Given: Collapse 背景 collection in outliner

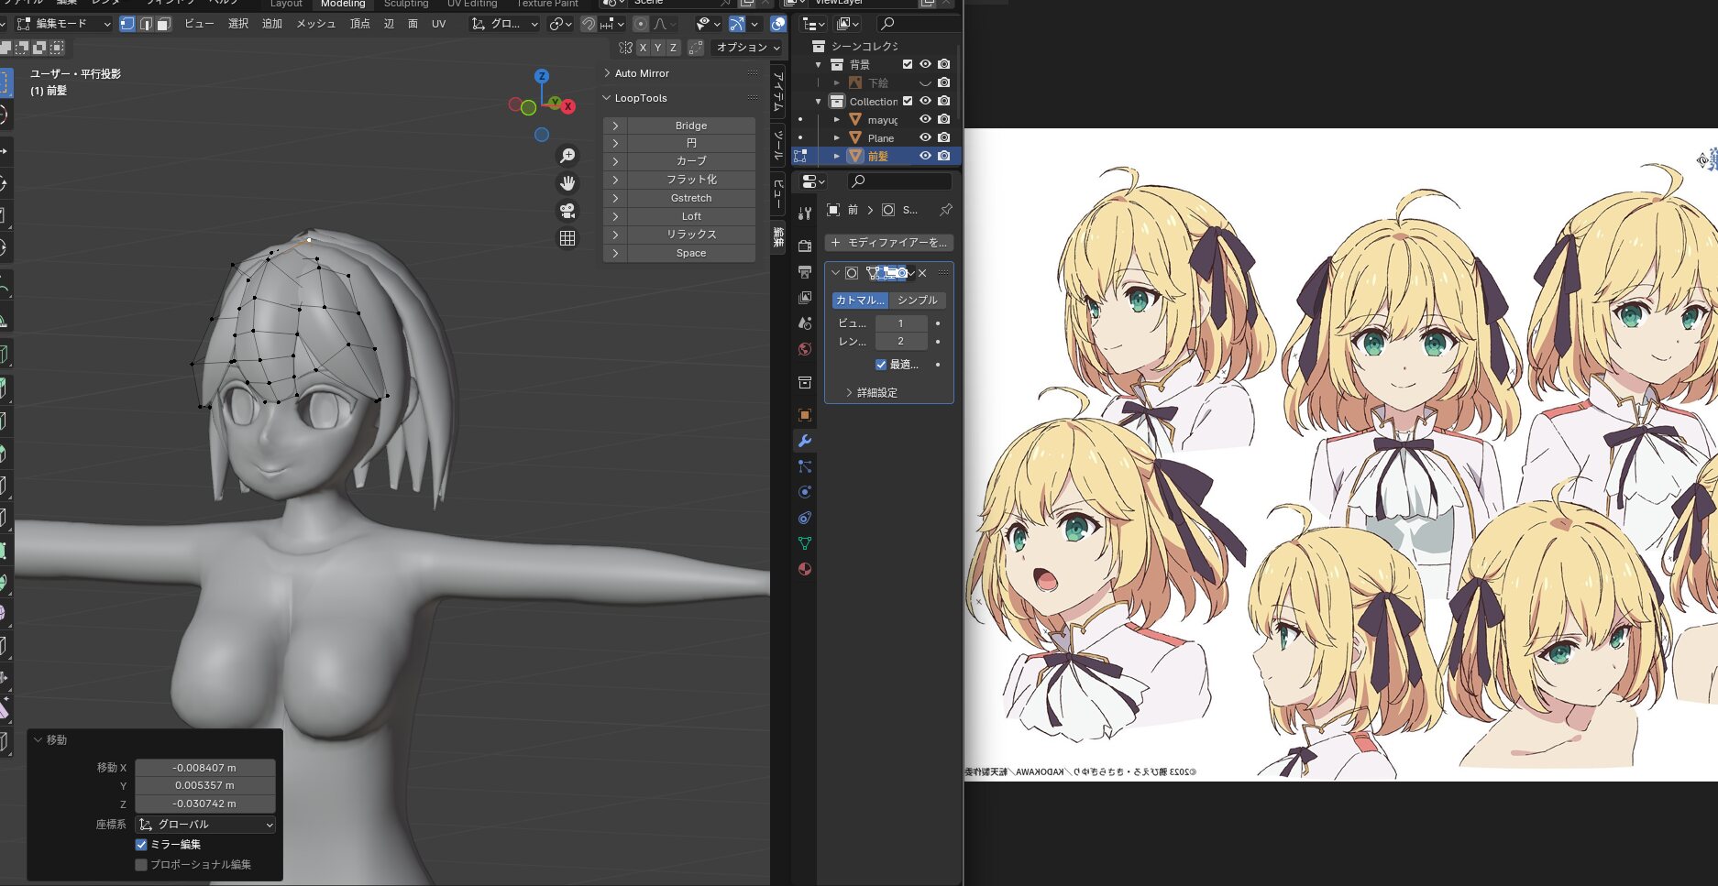Looking at the screenshot, I should click(x=818, y=64).
